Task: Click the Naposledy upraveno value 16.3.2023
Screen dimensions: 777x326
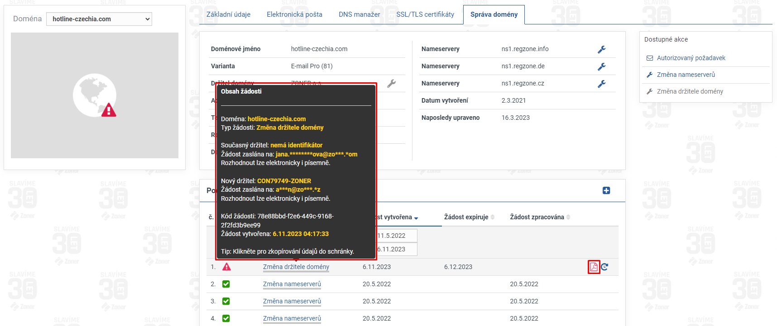Action: coord(515,118)
